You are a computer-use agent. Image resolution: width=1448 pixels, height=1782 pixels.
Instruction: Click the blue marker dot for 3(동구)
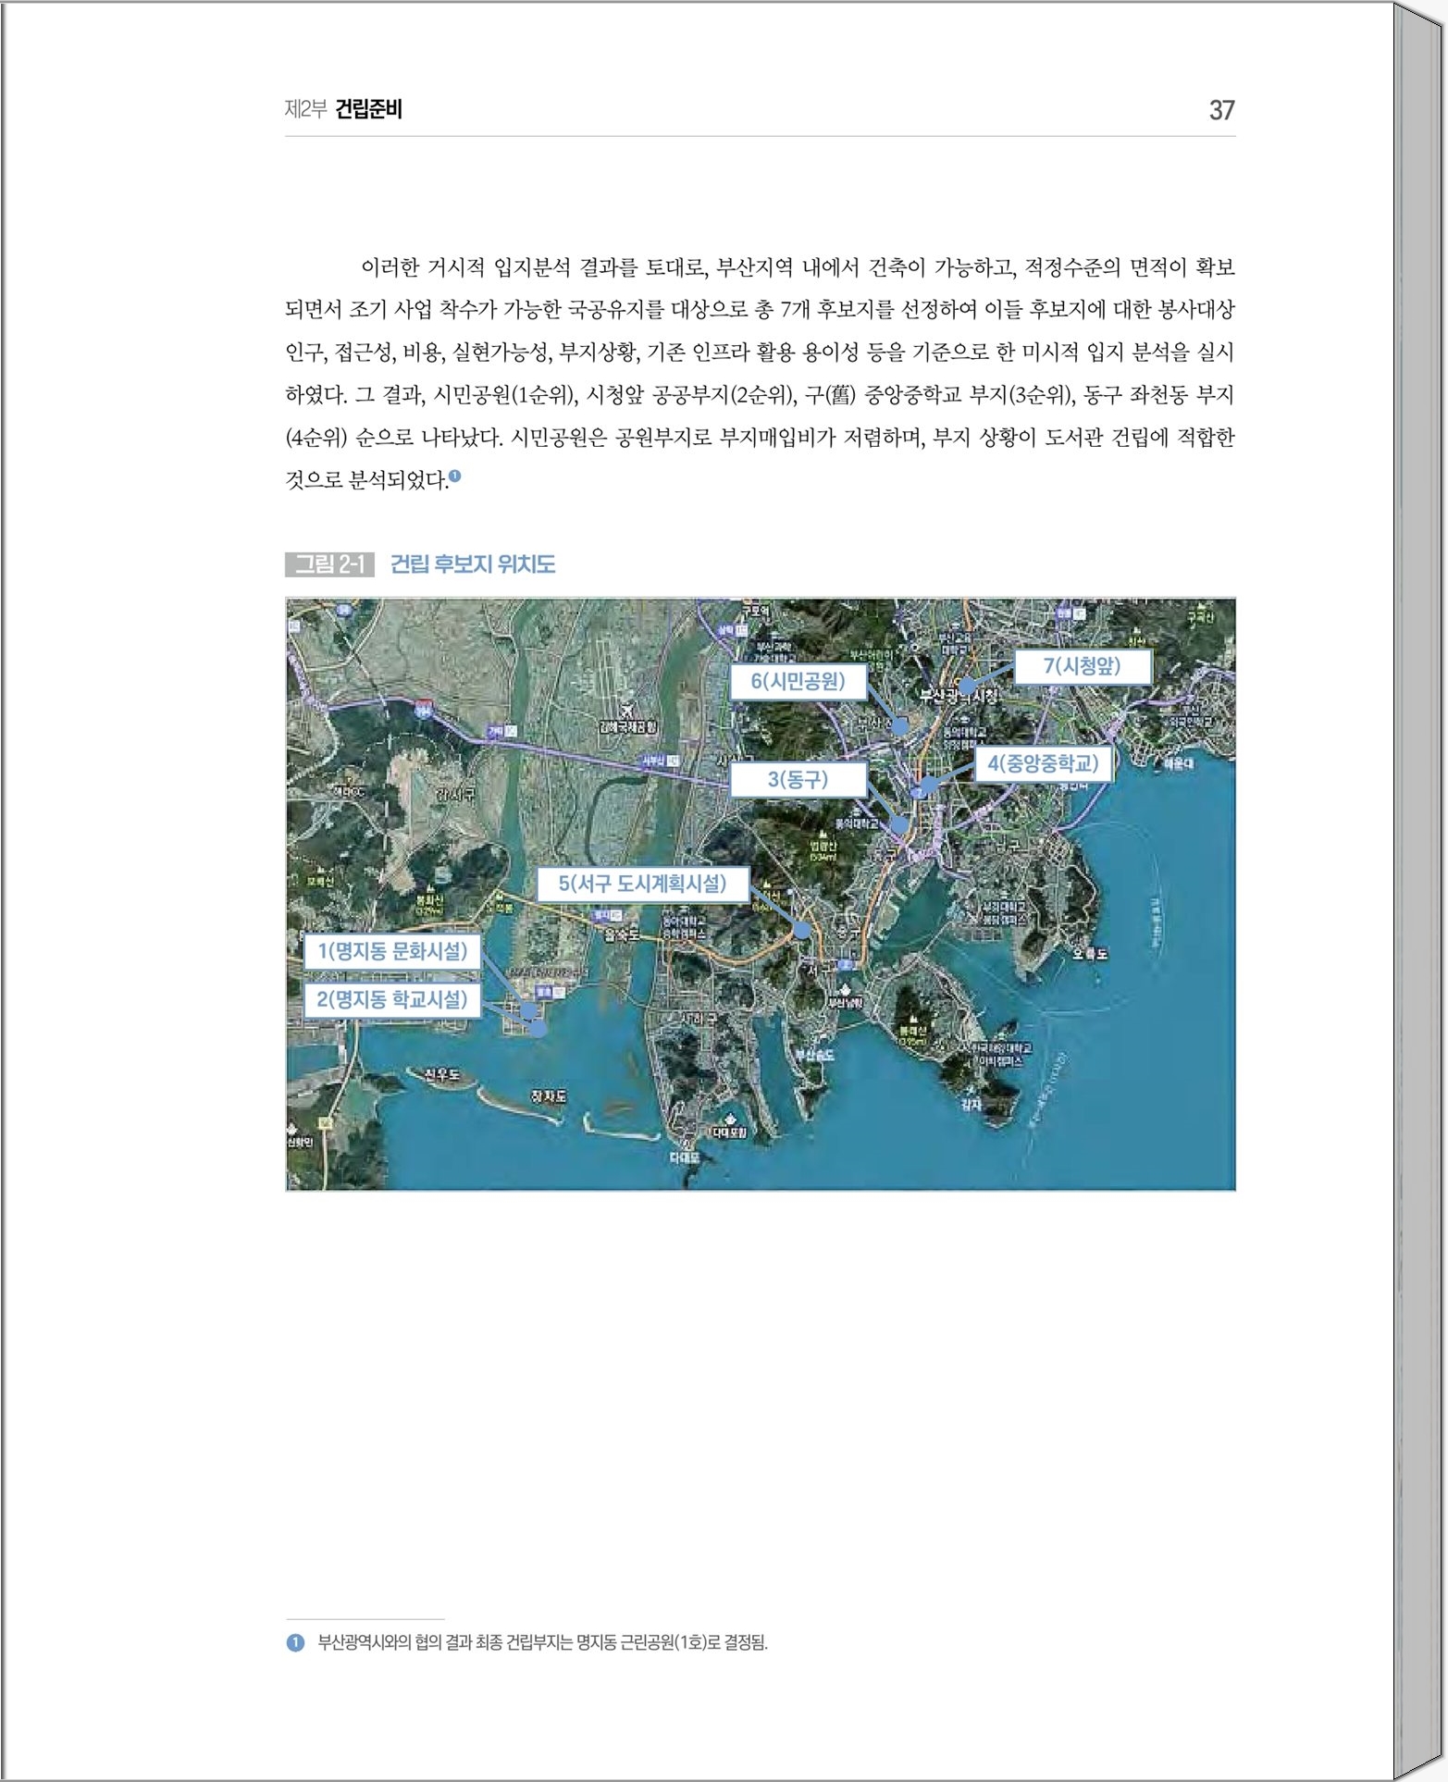pos(899,825)
